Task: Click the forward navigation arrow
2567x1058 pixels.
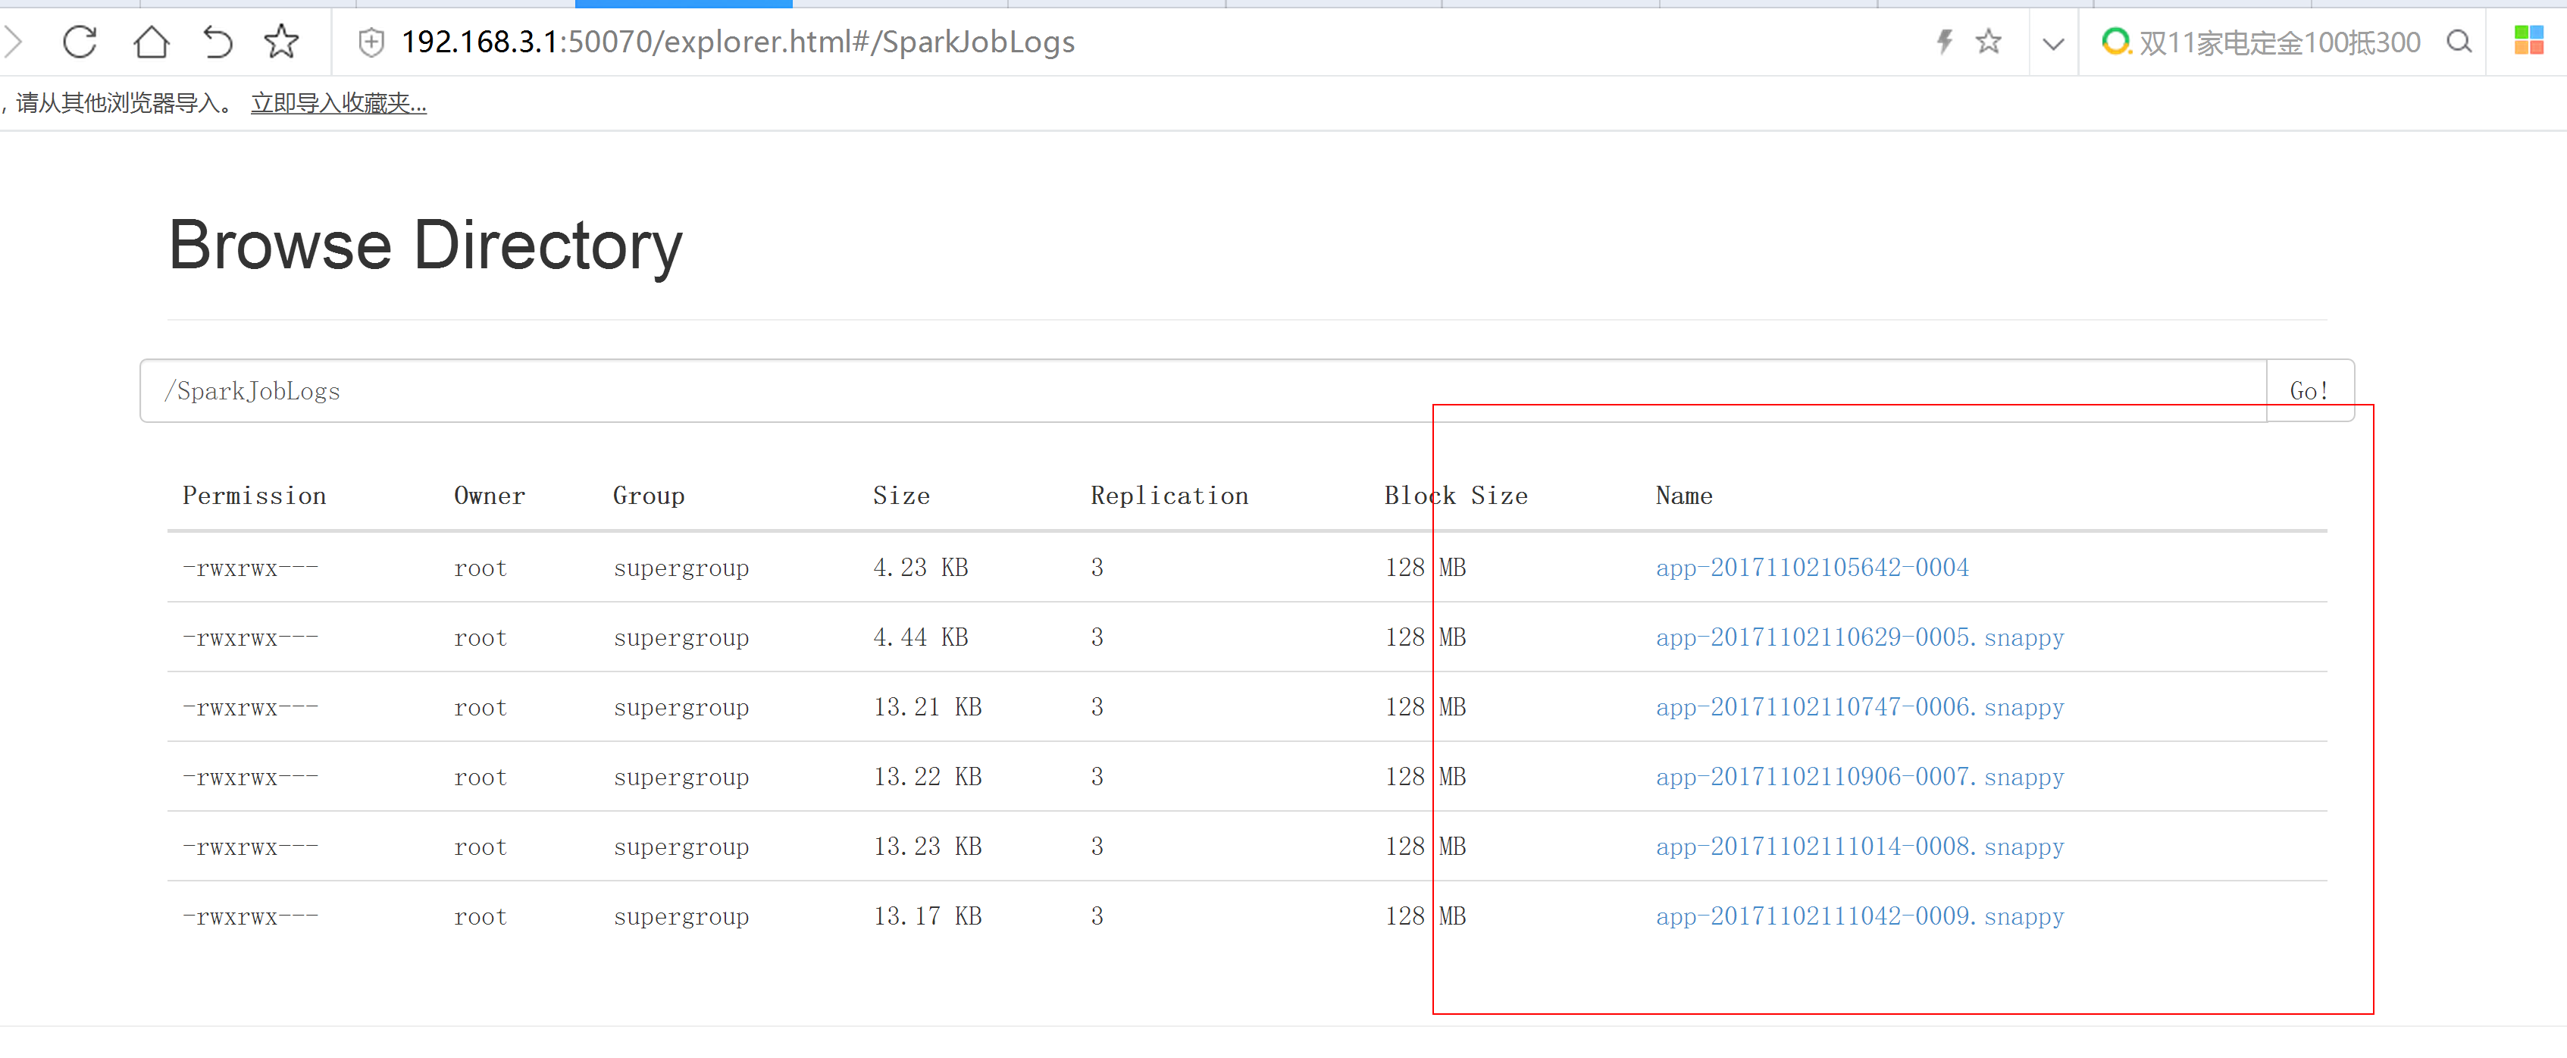Action: click(x=14, y=42)
